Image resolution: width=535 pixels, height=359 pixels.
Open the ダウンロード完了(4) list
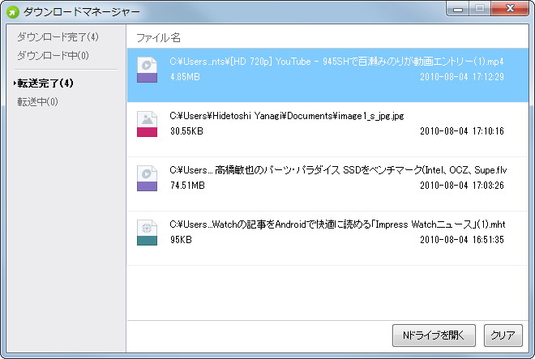(x=58, y=36)
